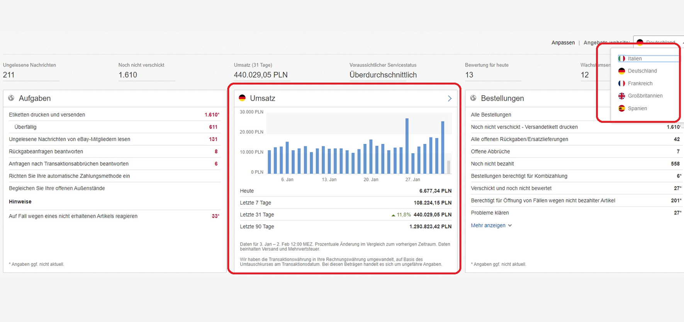Open Rückgabeanfragen beantworten task
The height and width of the screenshot is (322, 684).
[46, 152]
